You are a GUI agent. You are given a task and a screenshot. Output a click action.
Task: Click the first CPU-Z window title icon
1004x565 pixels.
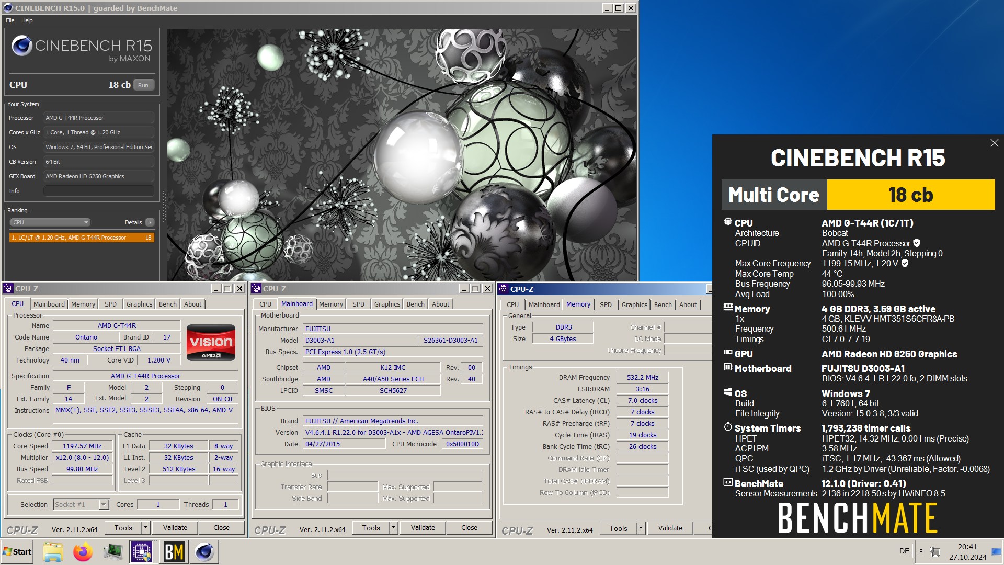click(x=8, y=288)
